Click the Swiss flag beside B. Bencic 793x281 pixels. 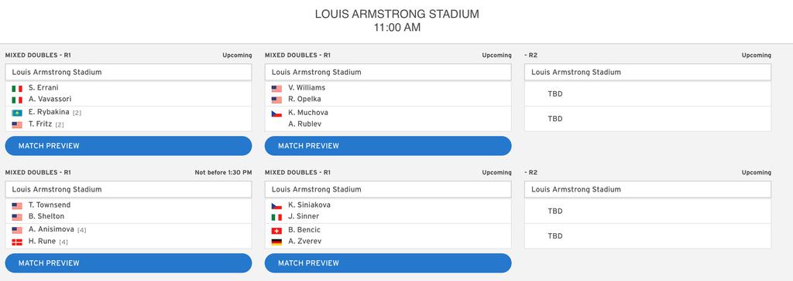point(276,231)
